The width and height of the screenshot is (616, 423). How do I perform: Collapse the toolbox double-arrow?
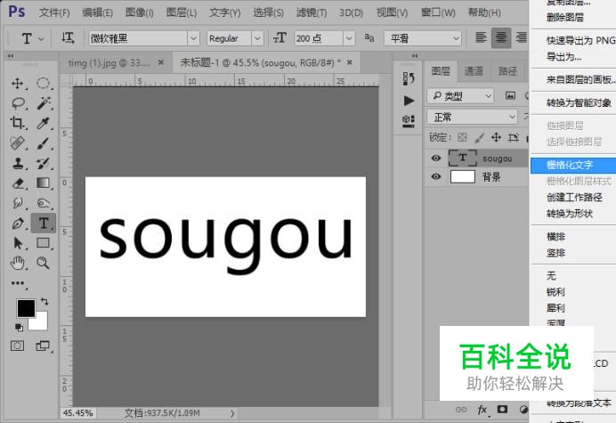point(11,56)
